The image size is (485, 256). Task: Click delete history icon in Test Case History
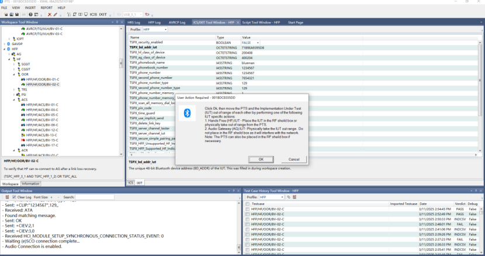coord(295,197)
